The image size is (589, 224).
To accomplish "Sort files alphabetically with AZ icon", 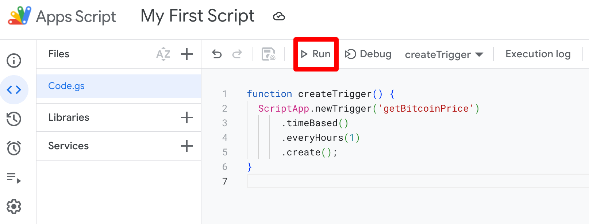I will click(x=163, y=54).
